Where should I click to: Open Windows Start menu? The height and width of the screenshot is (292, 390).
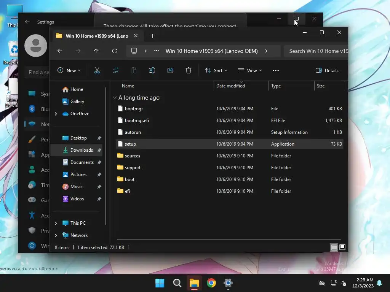click(x=160, y=283)
